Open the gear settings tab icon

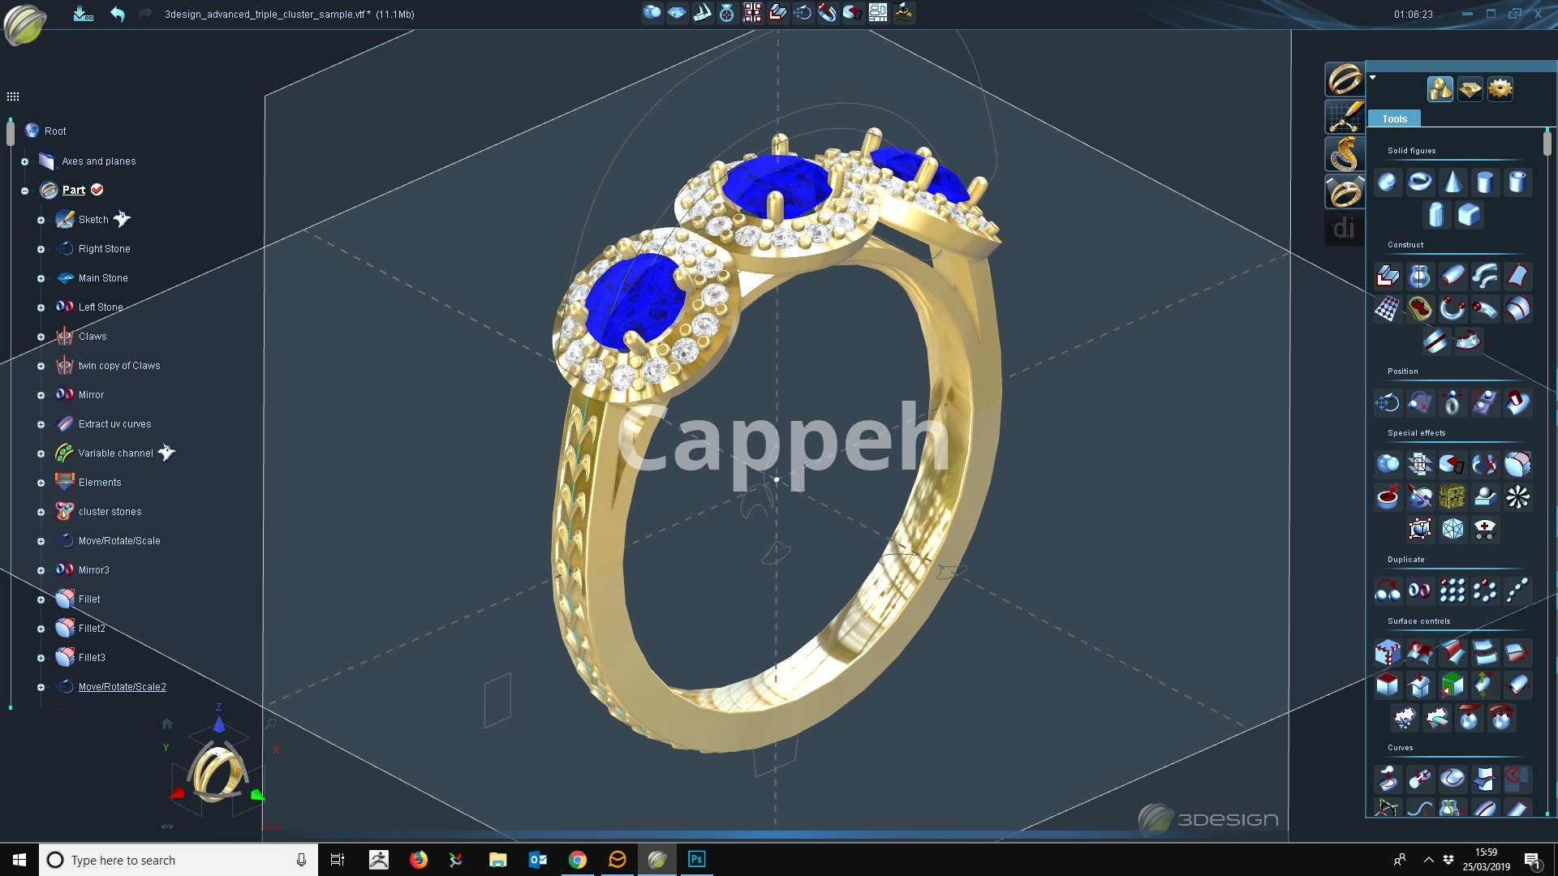tap(1500, 88)
